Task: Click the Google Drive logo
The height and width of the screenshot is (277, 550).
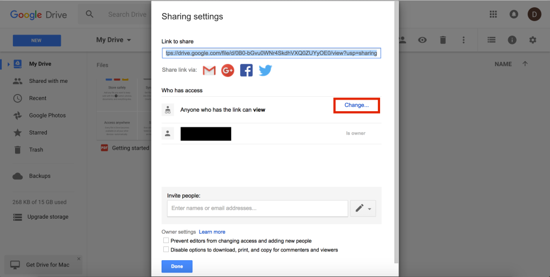Action: [38, 14]
